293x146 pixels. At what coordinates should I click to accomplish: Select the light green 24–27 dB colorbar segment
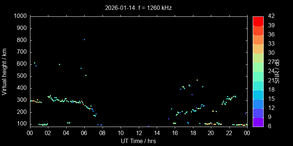pyautogui.click(x=258, y=67)
